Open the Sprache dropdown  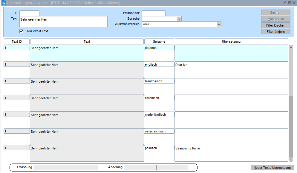pos(179,19)
